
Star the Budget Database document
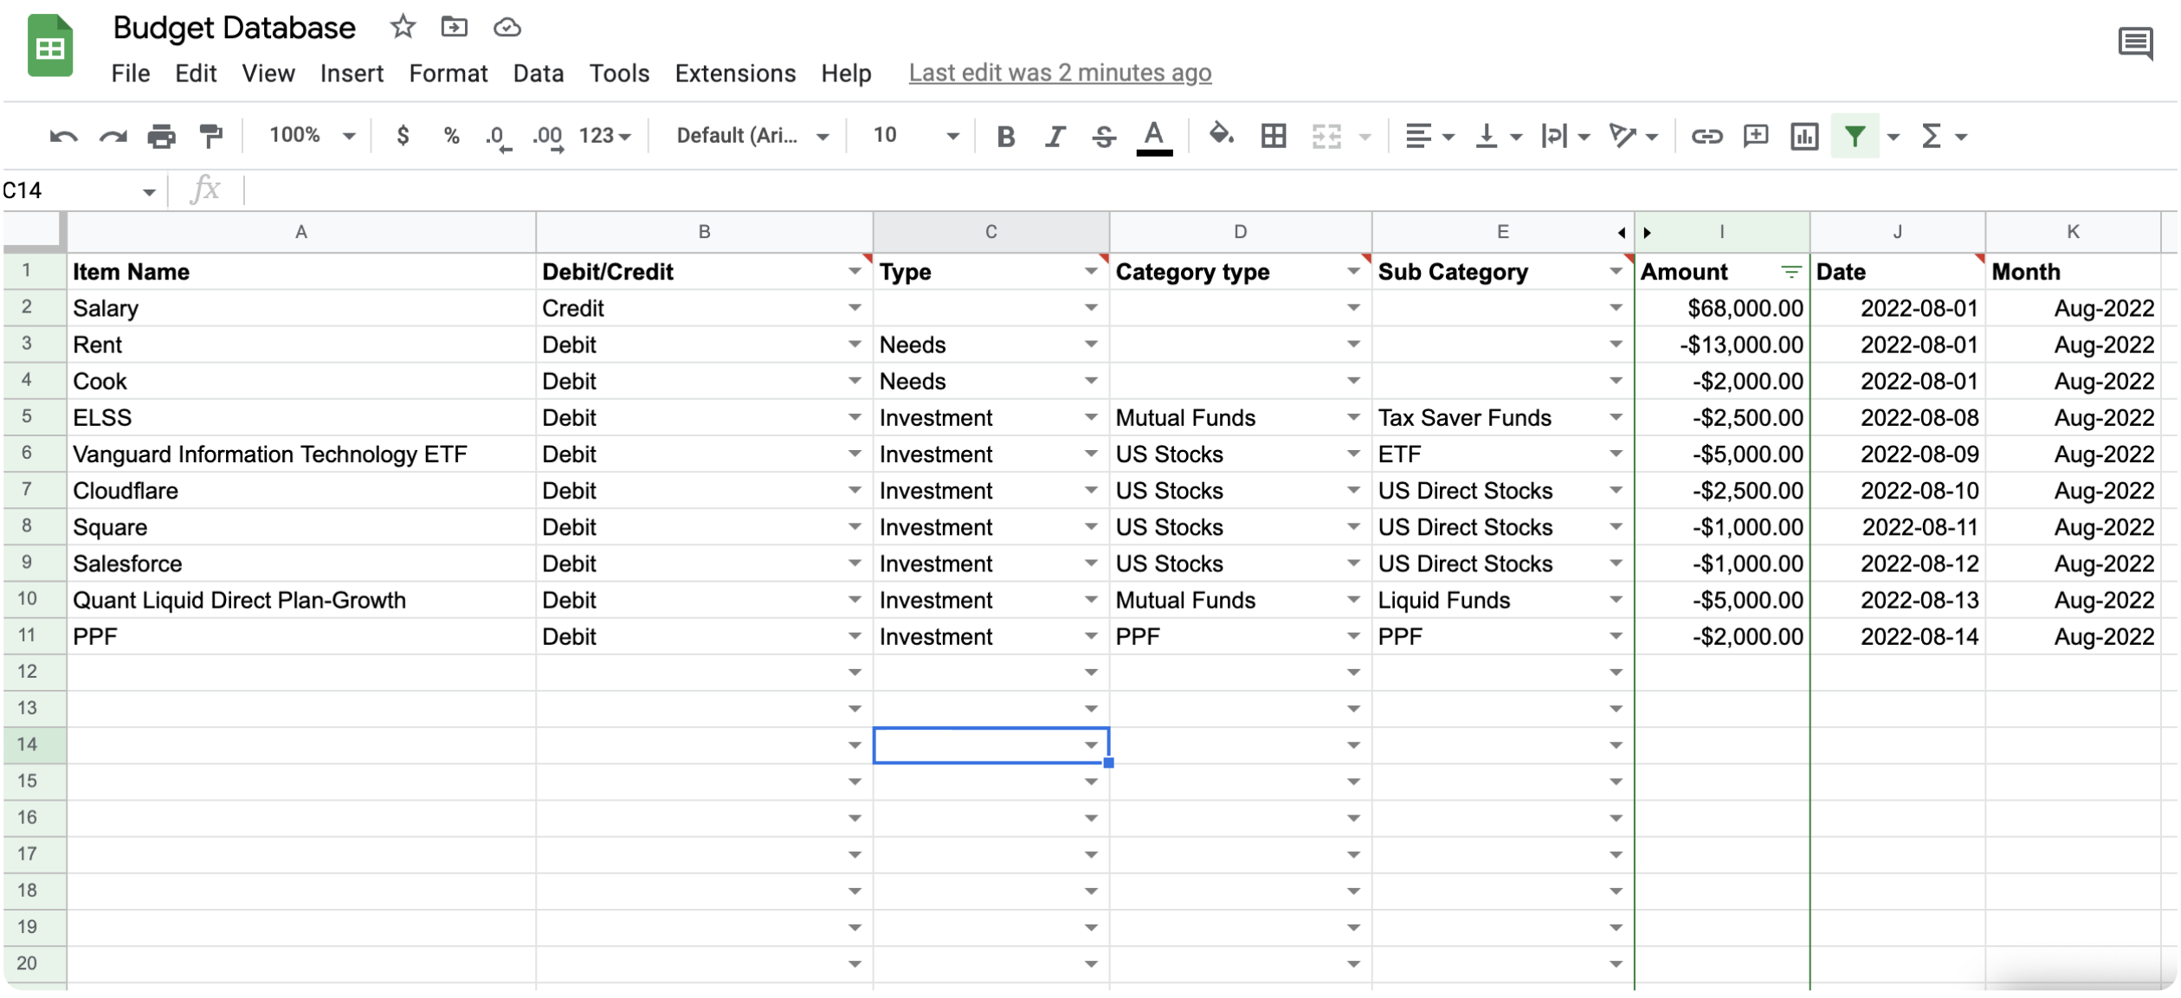(x=403, y=27)
